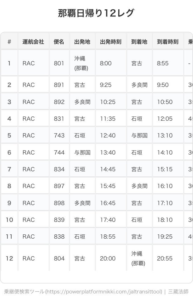Screen dimensions: 193x296
Task: Click flight number 804 in row 12
Action: click(x=59, y=258)
